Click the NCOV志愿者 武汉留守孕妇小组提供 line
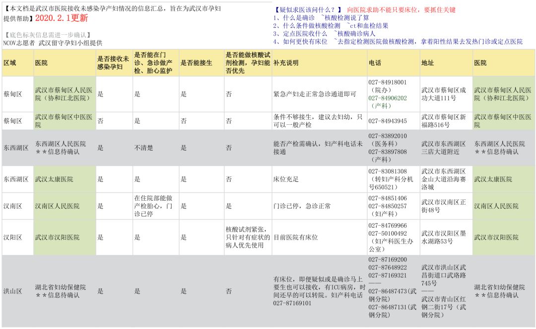The image size is (536, 329). 53,43
